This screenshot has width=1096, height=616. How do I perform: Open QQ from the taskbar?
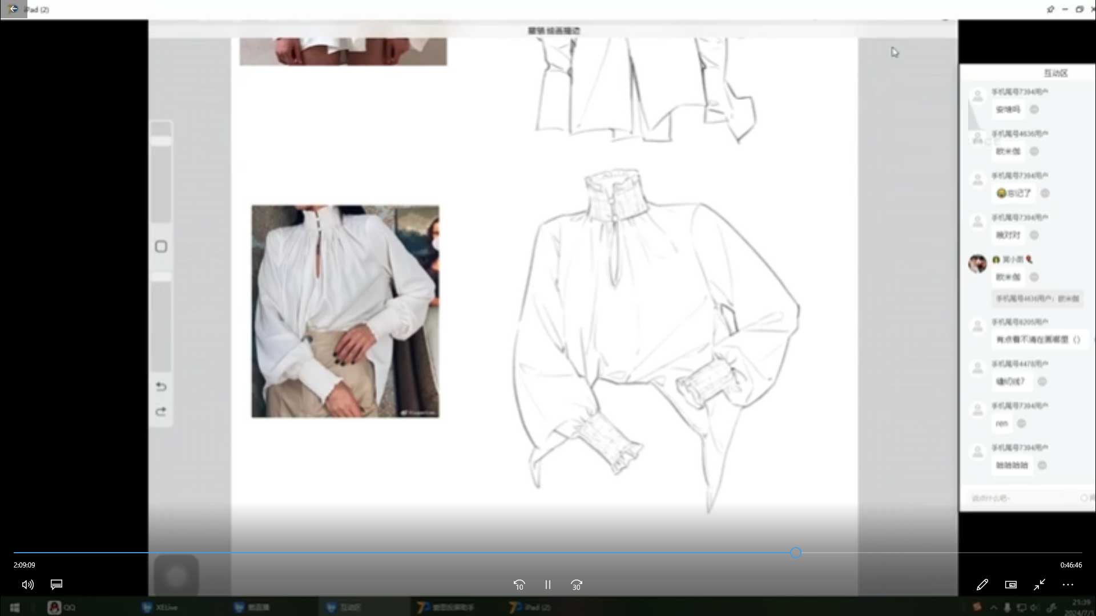click(x=62, y=607)
